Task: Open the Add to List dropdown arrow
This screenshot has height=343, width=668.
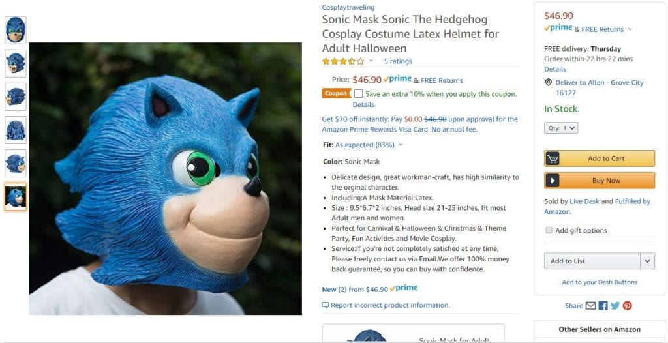Action: [x=647, y=261]
